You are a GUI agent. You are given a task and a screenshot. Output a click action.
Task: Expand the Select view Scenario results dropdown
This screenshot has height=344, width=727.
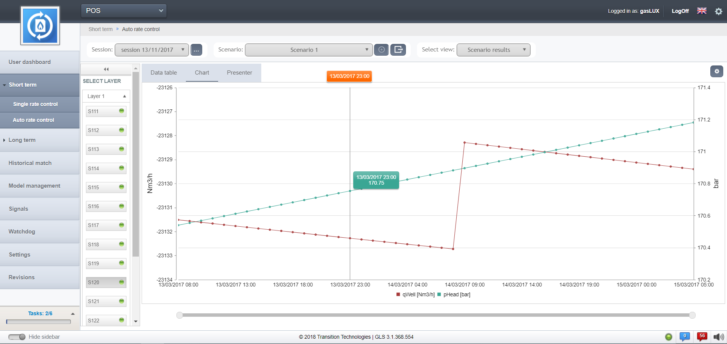pos(493,50)
